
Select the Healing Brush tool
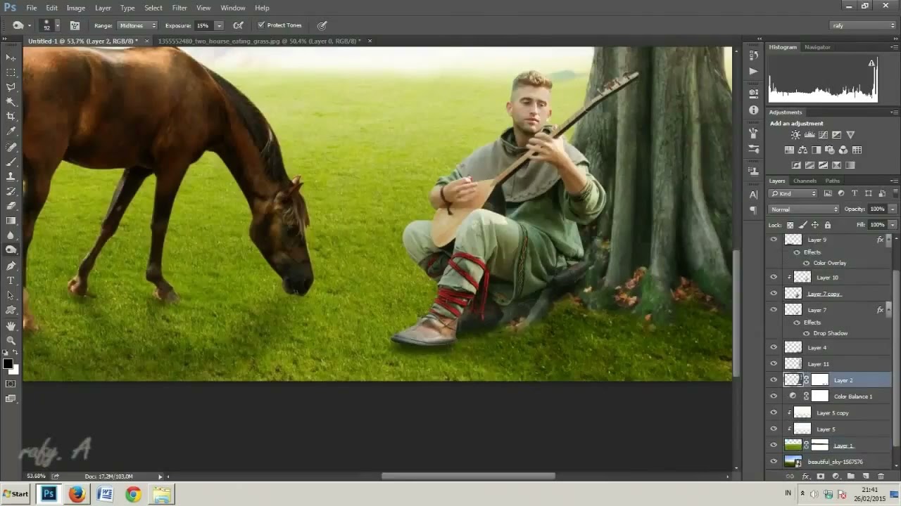click(x=11, y=147)
